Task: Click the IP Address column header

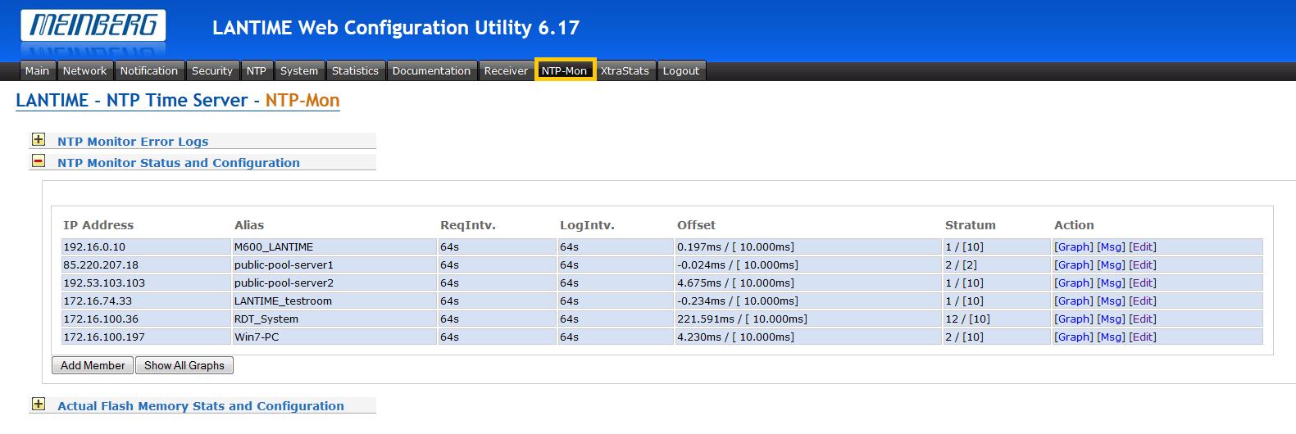Action: (x=98, y=225)
